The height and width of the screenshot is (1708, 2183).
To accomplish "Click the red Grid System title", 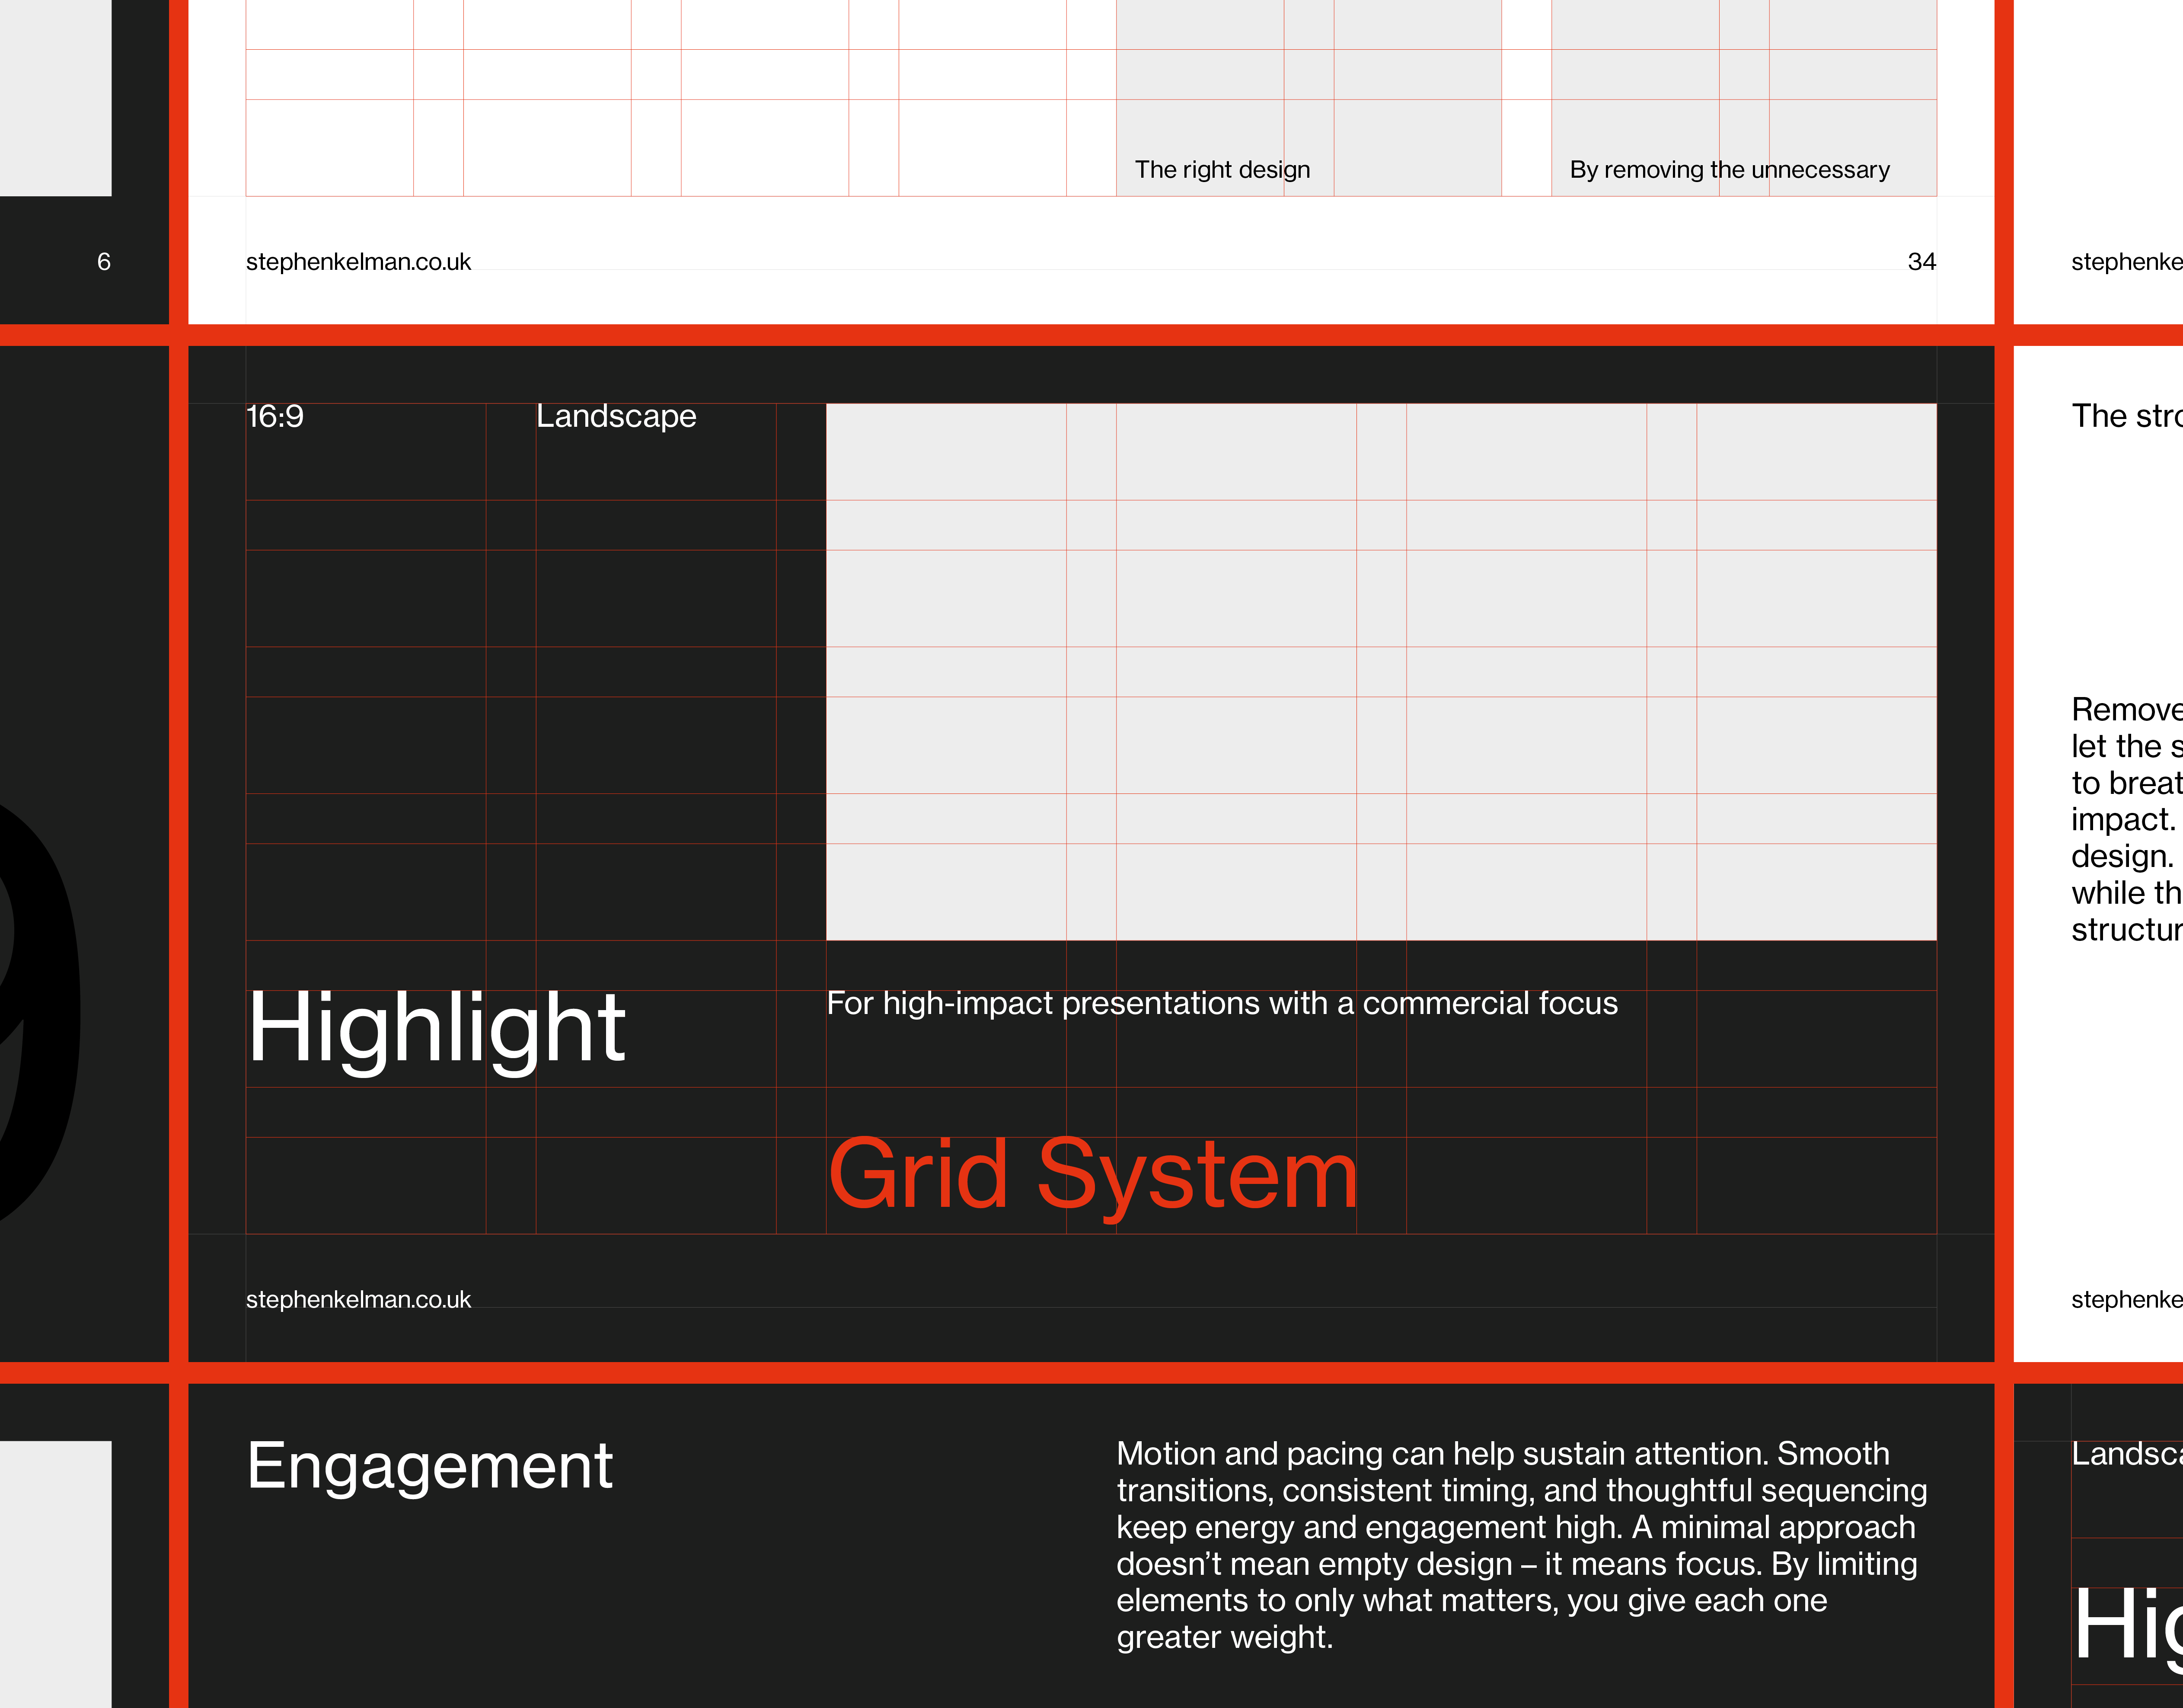I will 1092,1174.
